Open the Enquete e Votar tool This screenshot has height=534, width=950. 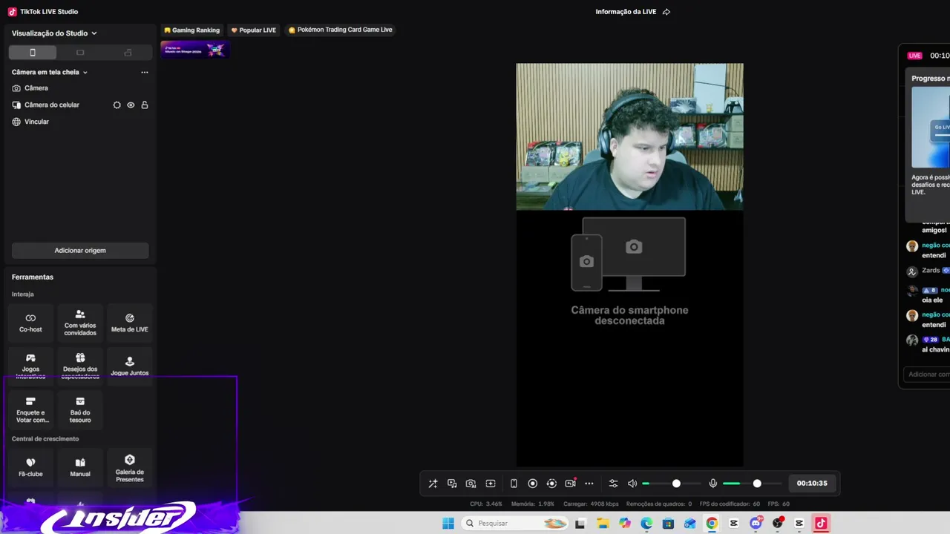tap(30, 410)
